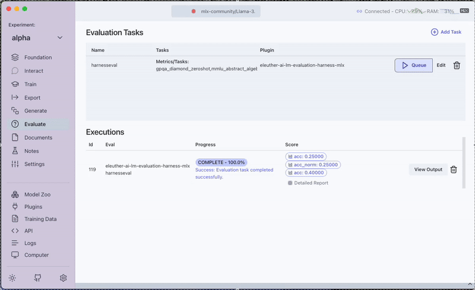The height and width of the screenshot is (290, 475).
Task: Click the acc_norm: 0.25000 score chip
Action: [x=313, y=165]
